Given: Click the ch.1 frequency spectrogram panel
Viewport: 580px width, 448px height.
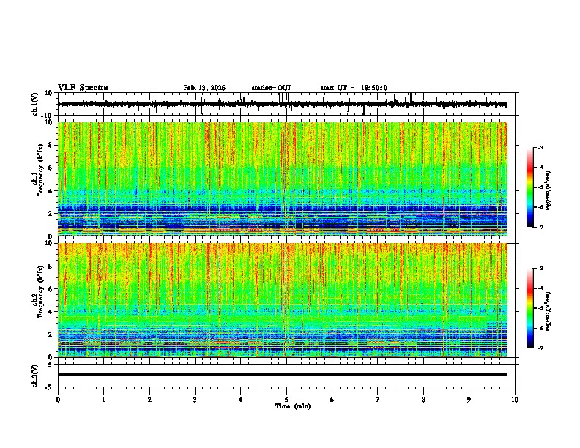Looking at the screenshot, I should pos(282,179).
